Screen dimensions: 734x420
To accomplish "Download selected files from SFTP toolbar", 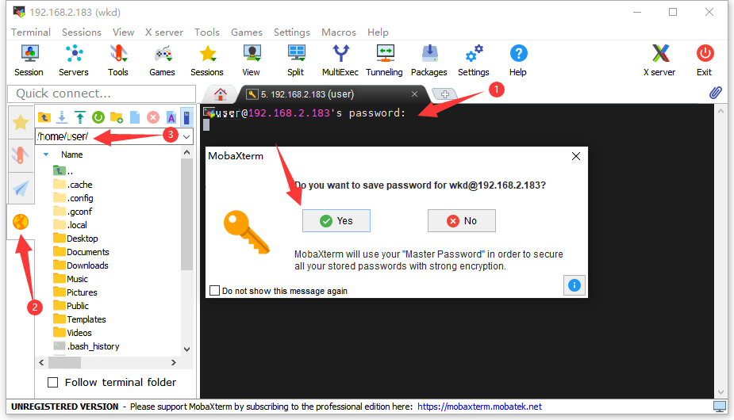I will pyautogui.click(x=62, y=117).
